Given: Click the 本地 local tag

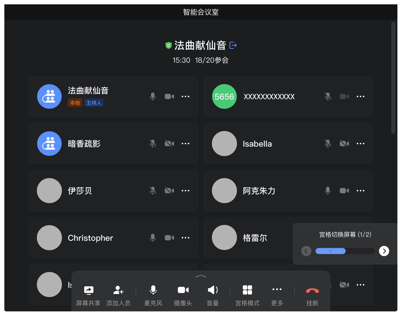Looking at the screenshot, I should (x=75, y=103).
